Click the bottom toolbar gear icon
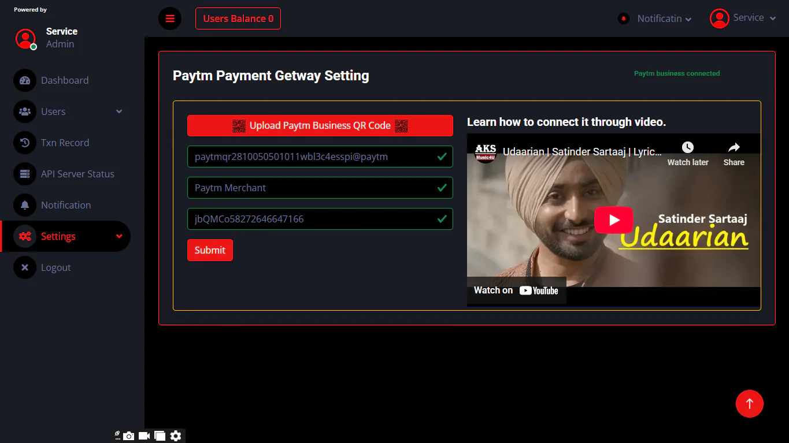Screen dimensions: 789x443 pyautogui.click(x=176, y=436)
